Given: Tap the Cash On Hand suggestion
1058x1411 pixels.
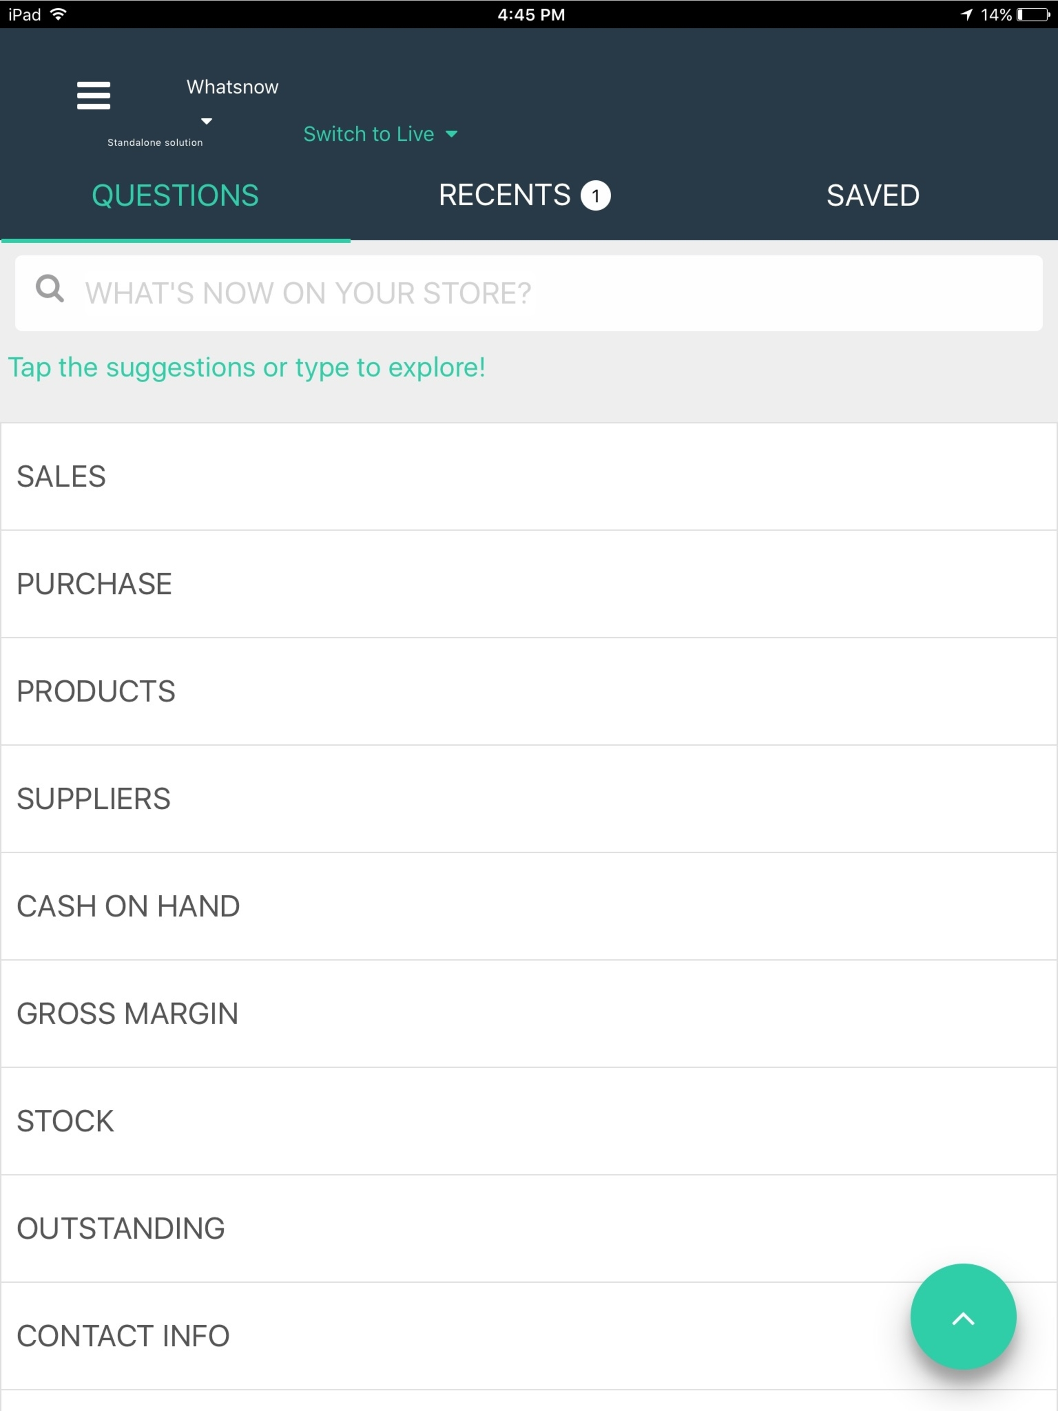Looking at the screenshot, I should point(528,906).
